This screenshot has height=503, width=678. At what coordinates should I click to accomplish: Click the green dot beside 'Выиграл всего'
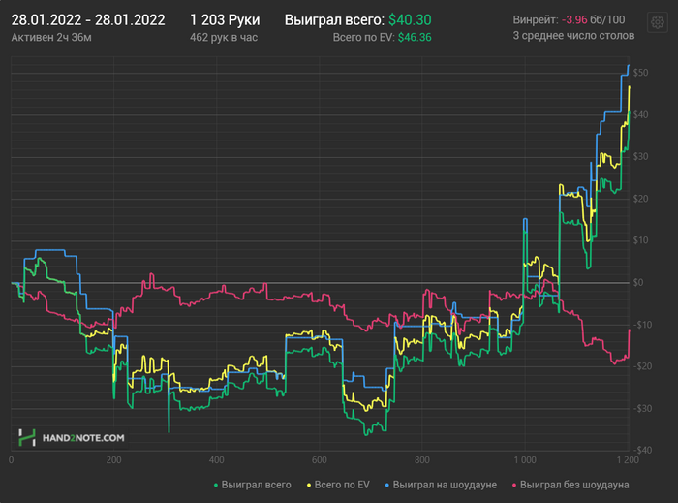216,486
